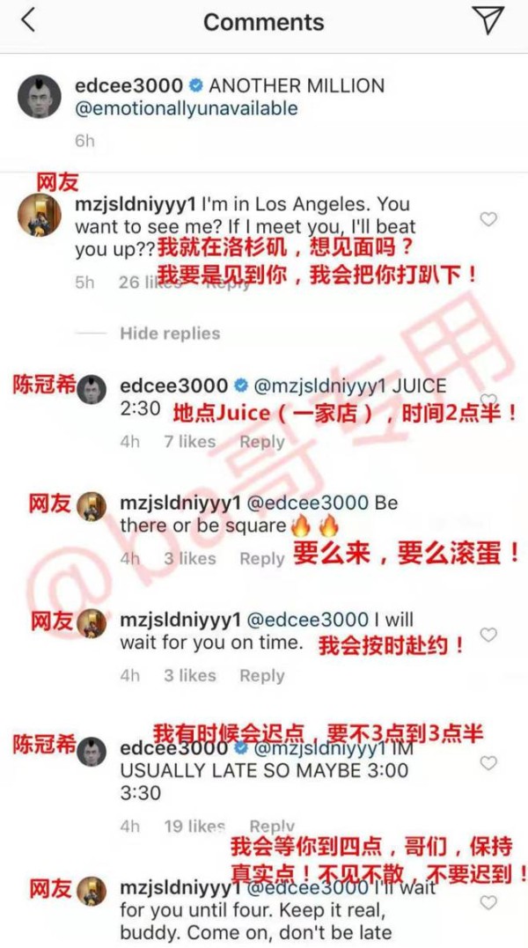Like the 'USUALLY LATE SO MAYBE 3:00' comment

coord(488,763)
